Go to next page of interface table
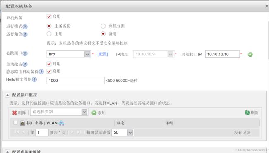The height and width of the screenshot is (153, 269). coord(72,132)
